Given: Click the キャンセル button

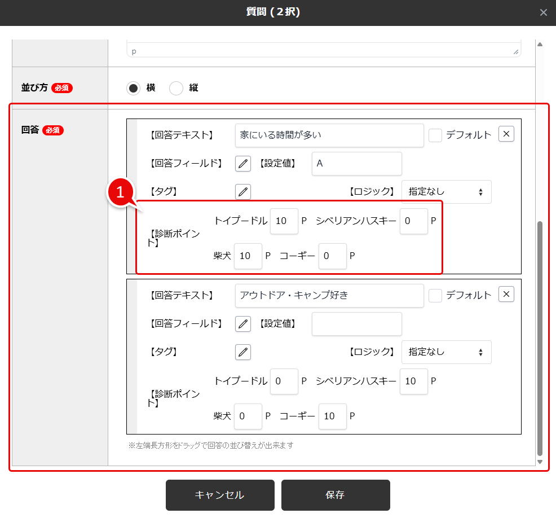Looking at the screenshot, I should [220, 495].
